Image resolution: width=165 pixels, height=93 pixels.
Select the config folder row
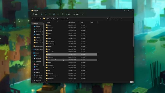click(71, 38)
